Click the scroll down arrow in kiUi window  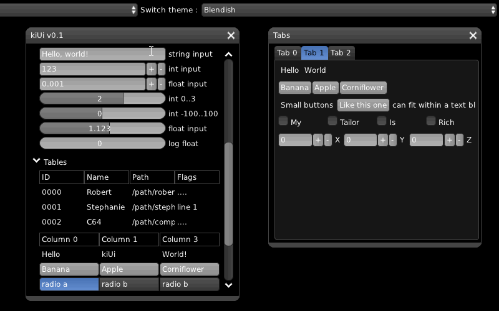(x=228, y=285)
